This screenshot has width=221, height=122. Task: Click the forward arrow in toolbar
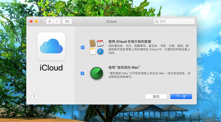pos(57,21)
